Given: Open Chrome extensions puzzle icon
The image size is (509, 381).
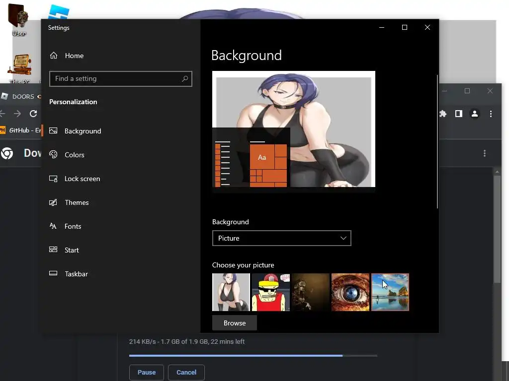Looking at the screenshot, I should [x=443, y=114].
